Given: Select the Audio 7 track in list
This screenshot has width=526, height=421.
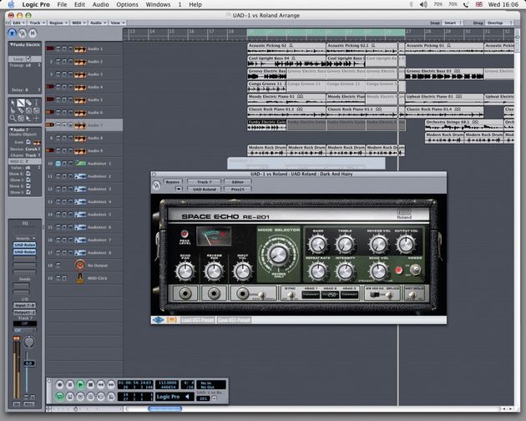Looking at the screenshot, I should [95, 125].
